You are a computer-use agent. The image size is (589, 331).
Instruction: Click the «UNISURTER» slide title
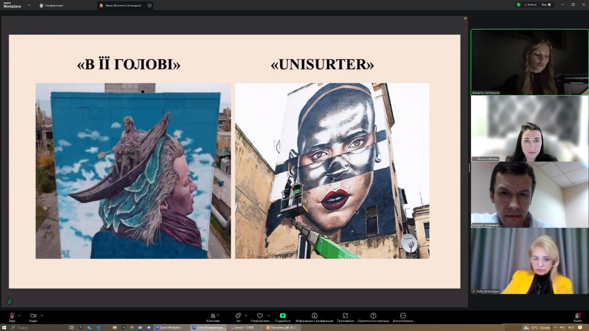click(322, 65)
